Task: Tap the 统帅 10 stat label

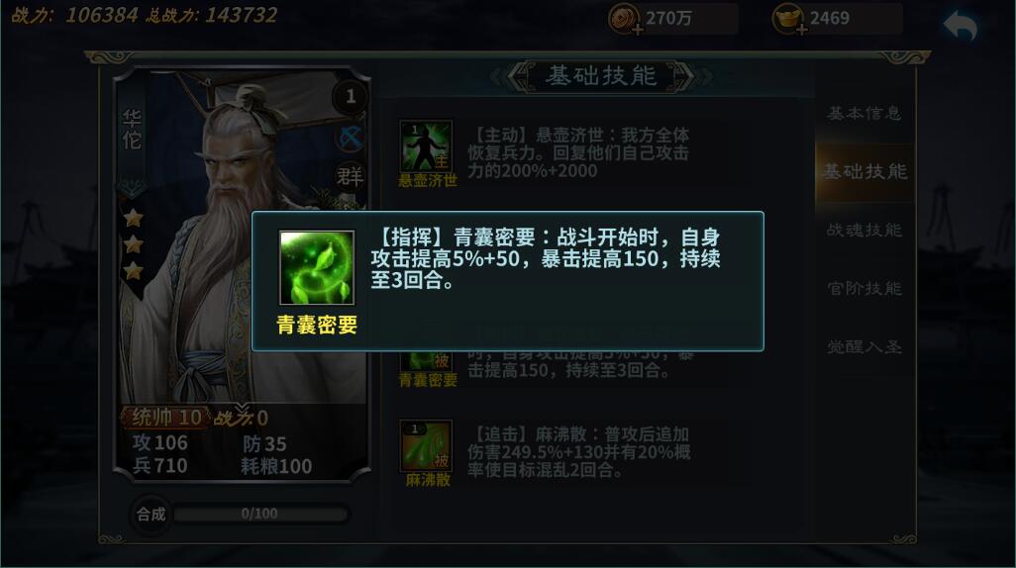Action: (166, 418)
